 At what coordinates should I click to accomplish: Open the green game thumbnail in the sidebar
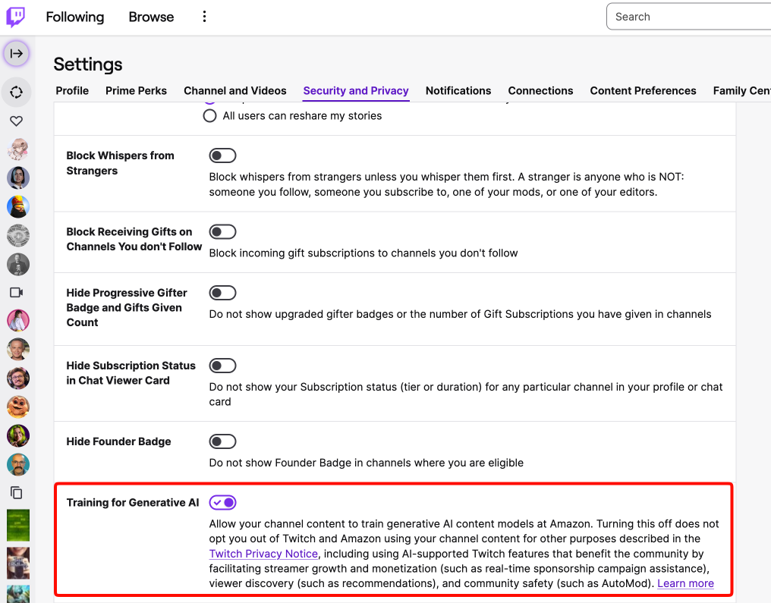18,525
